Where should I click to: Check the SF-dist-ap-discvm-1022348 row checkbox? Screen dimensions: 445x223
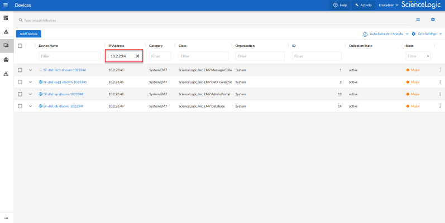20,94
